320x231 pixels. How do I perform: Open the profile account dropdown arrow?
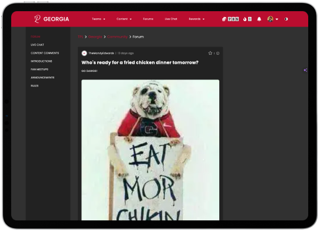tap(277, 19)
